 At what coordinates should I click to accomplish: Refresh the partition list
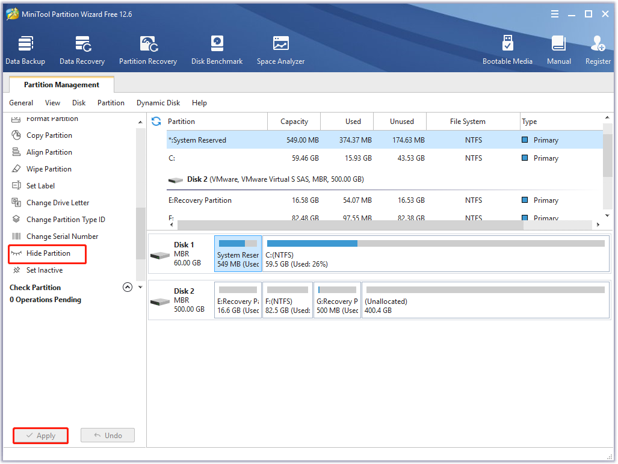(x=156, y=121)
